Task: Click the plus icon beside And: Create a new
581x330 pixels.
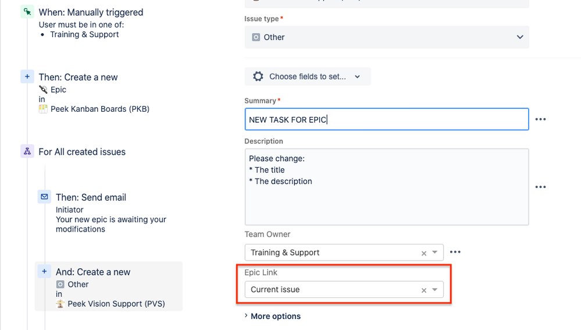Action: pyautogui.click(x=44, y=272)
